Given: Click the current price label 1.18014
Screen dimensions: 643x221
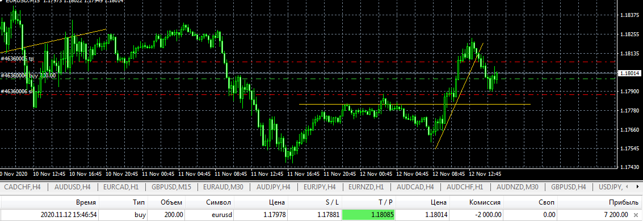Looking at the screenshot, I should pos(629,73).
